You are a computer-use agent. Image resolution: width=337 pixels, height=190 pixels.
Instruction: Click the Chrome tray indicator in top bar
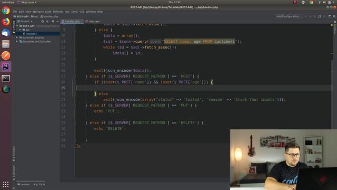click(311, 2)
